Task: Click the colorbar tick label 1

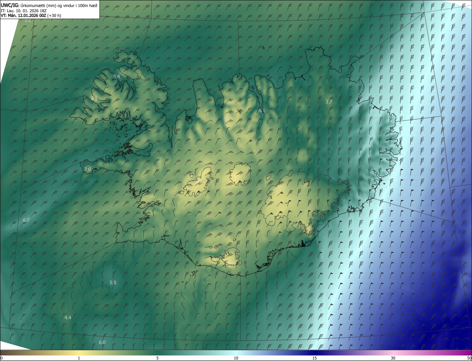Action: 79,358
